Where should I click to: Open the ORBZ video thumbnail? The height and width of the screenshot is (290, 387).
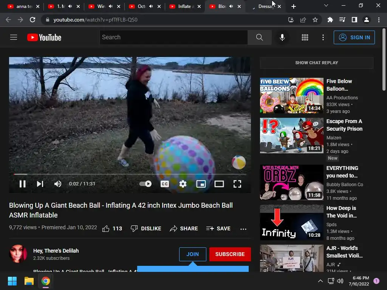click(291, 182)
